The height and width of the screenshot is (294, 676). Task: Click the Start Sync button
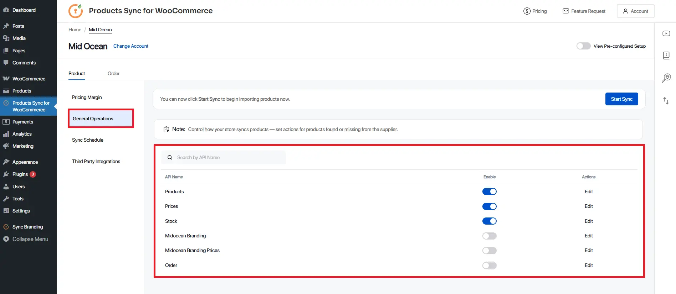click(621, 99)
